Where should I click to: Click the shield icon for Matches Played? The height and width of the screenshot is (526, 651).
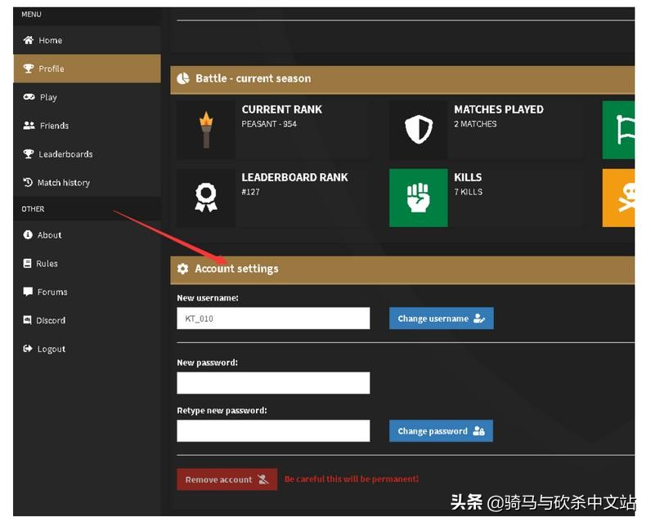tap(419, 129)
